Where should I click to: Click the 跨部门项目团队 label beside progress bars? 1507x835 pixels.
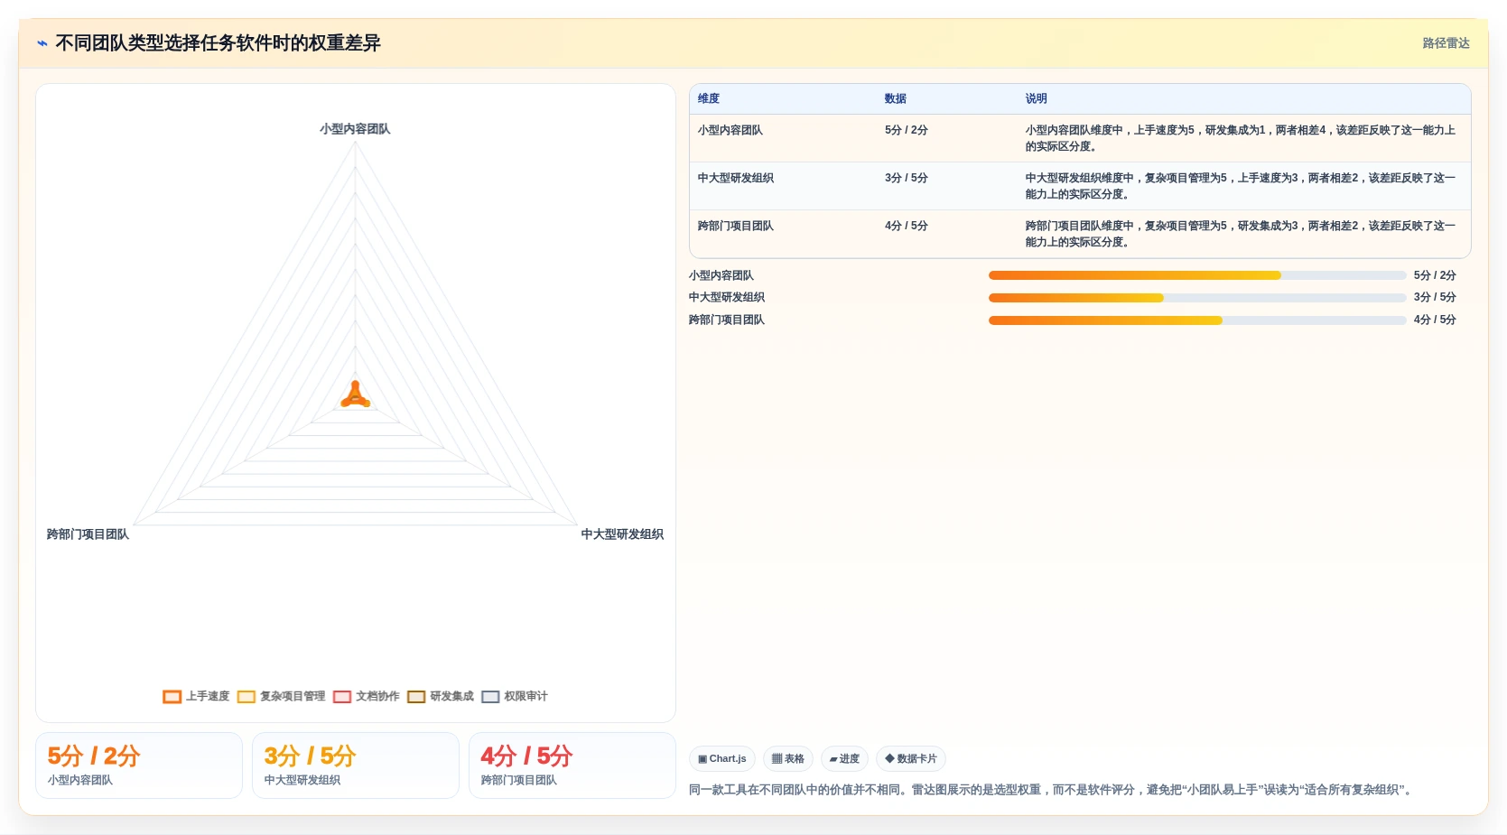[727, 320]
